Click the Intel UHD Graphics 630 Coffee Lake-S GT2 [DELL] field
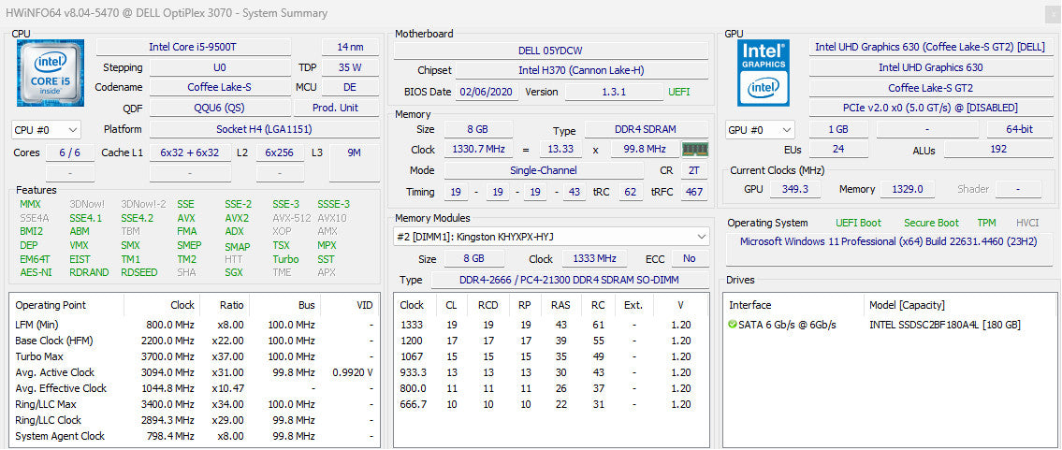This screenshot has width=1062, height=450. coord(932,47)
